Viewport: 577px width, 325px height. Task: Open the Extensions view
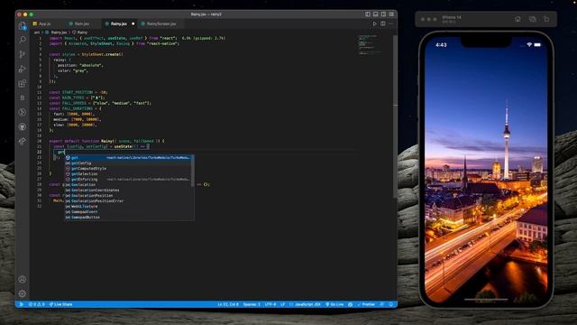[23, 83]
